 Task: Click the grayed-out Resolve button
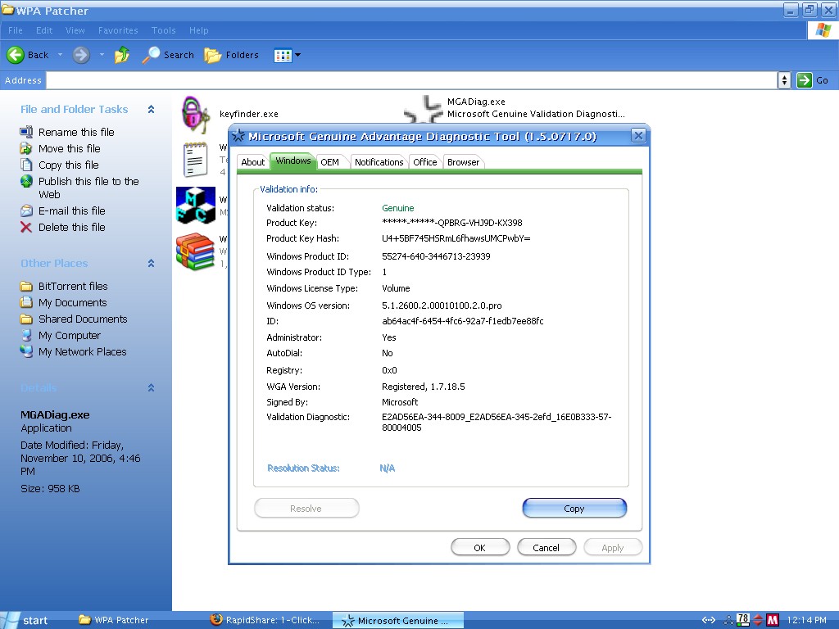(x=306, y=509)
